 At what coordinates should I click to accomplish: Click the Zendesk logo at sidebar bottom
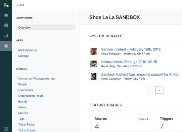click(x=6, y=129)
